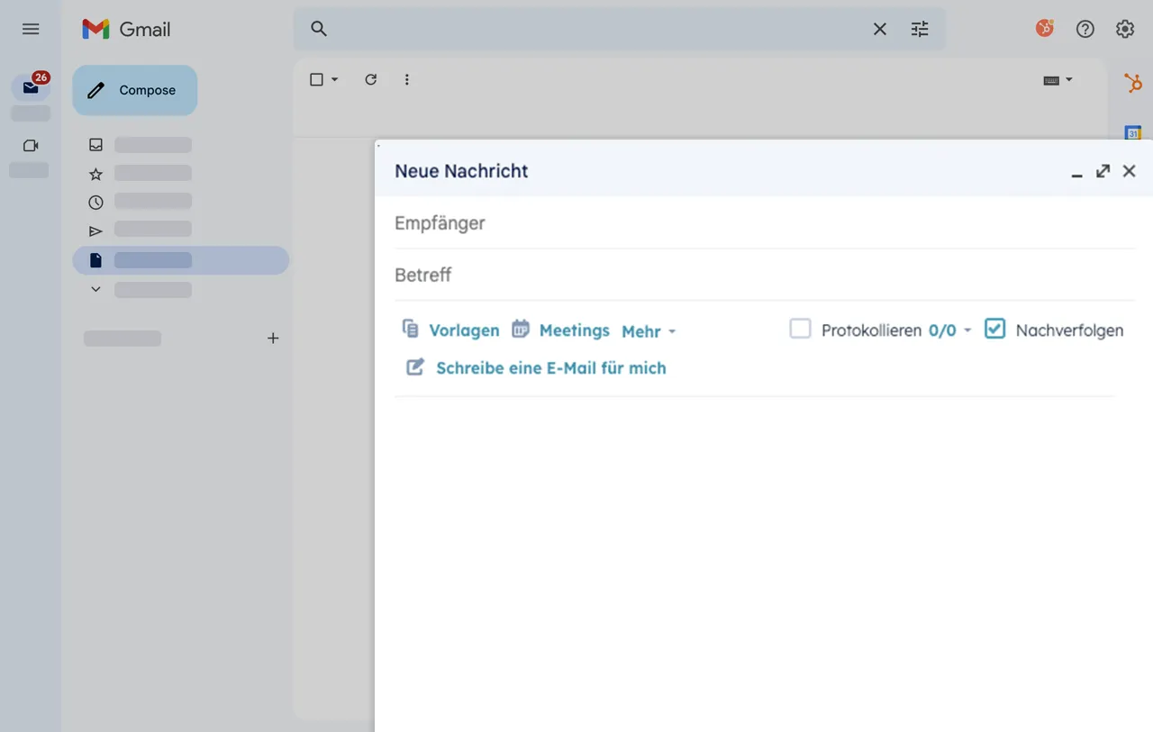Viewport: 1153px width, 732px height.
Task: Open the Settings gear icon
Action: click(x=1125, y=29)
